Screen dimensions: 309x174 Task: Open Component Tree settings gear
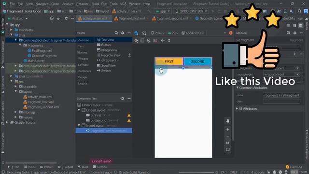pos(123,99)
